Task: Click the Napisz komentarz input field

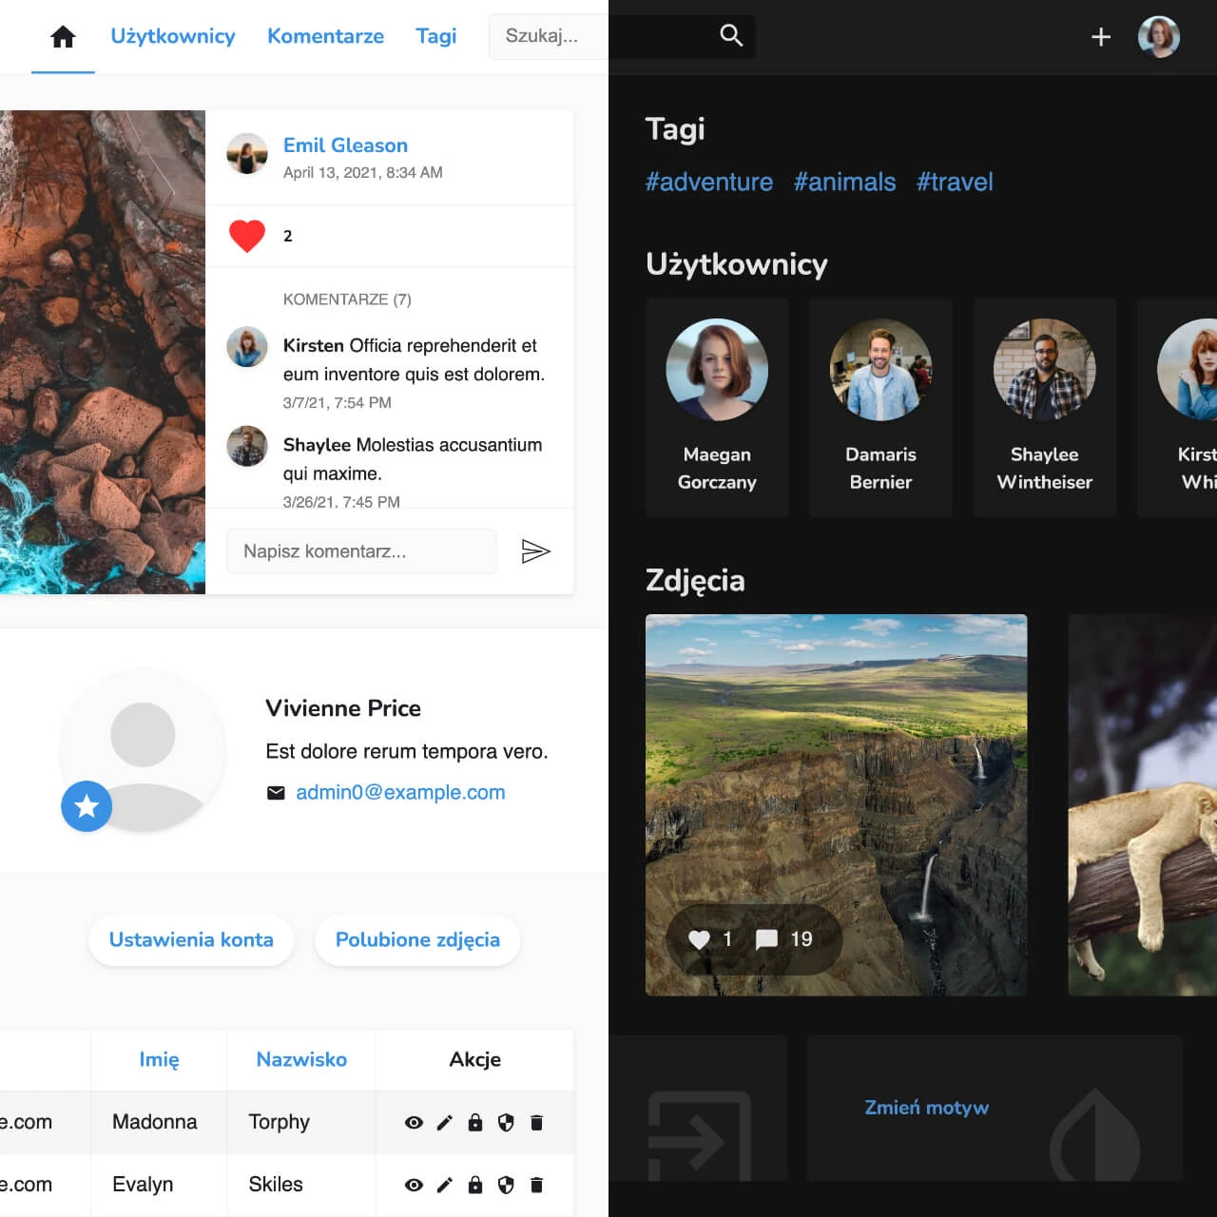Action: click(361, 551)
